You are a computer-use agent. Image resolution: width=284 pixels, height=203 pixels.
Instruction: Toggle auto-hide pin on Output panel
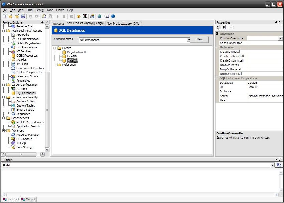coord(276,160)
